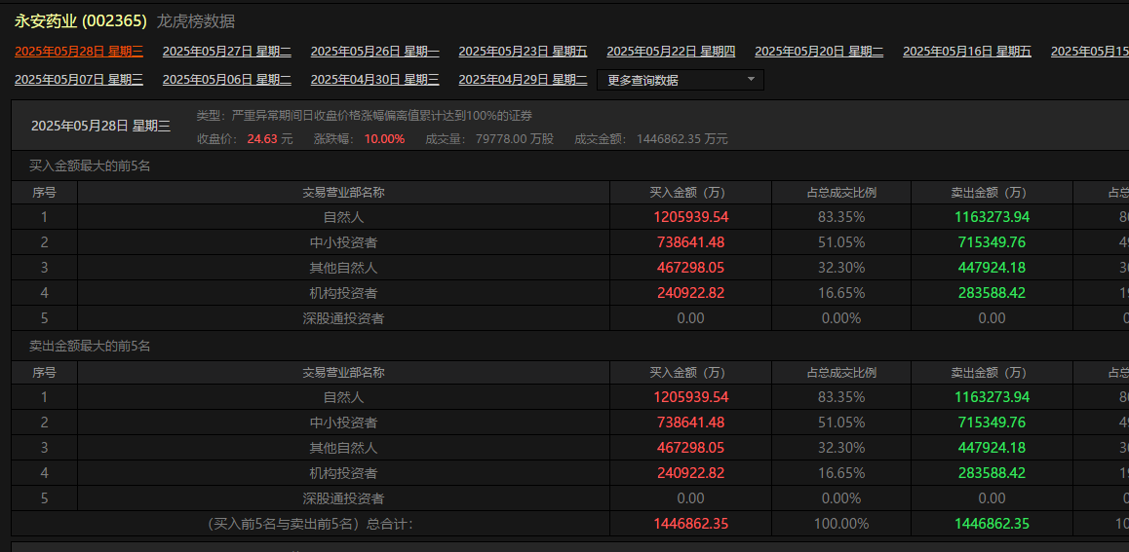Image resolution: width=1129 pixels, height=552 pixels.
Task: Open the 2025年05月23日 星期五 data link
Action: pyautogui.click(x=523, y=51)
